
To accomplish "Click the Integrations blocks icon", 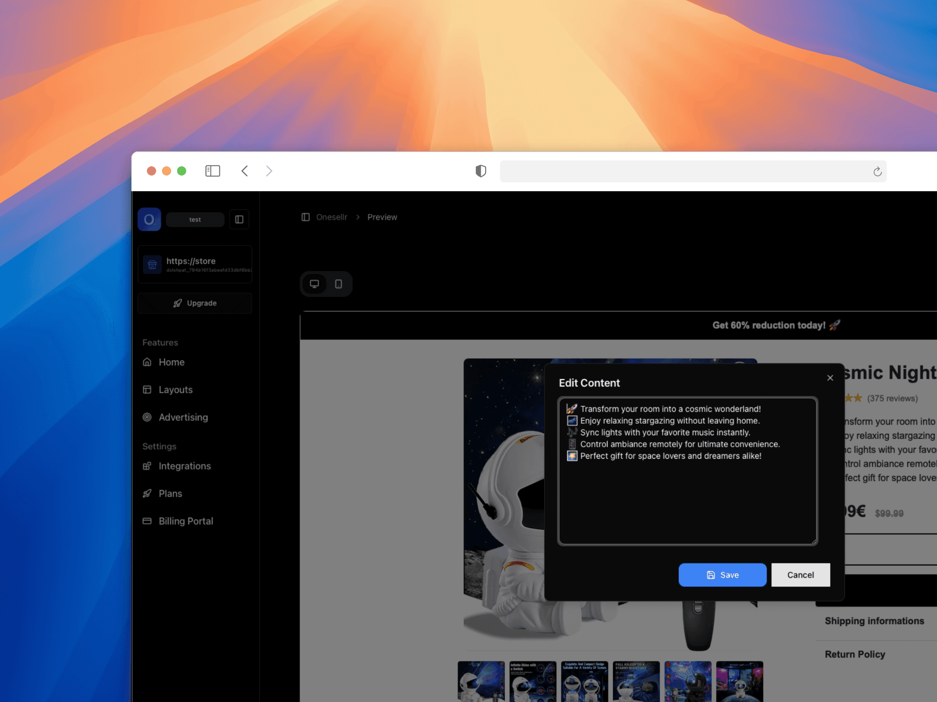I will point(147,466).
